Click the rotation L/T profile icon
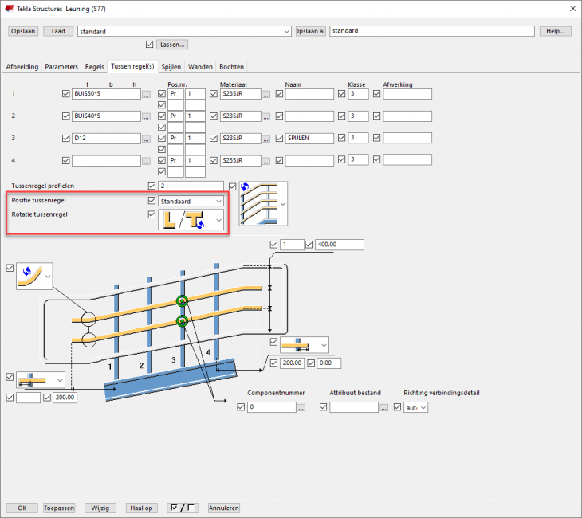Screen dimensions: 582x518 tap(185, 218)
